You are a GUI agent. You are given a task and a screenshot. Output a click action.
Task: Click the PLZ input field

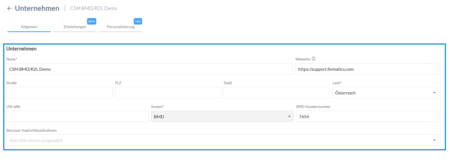click(168, 93)
